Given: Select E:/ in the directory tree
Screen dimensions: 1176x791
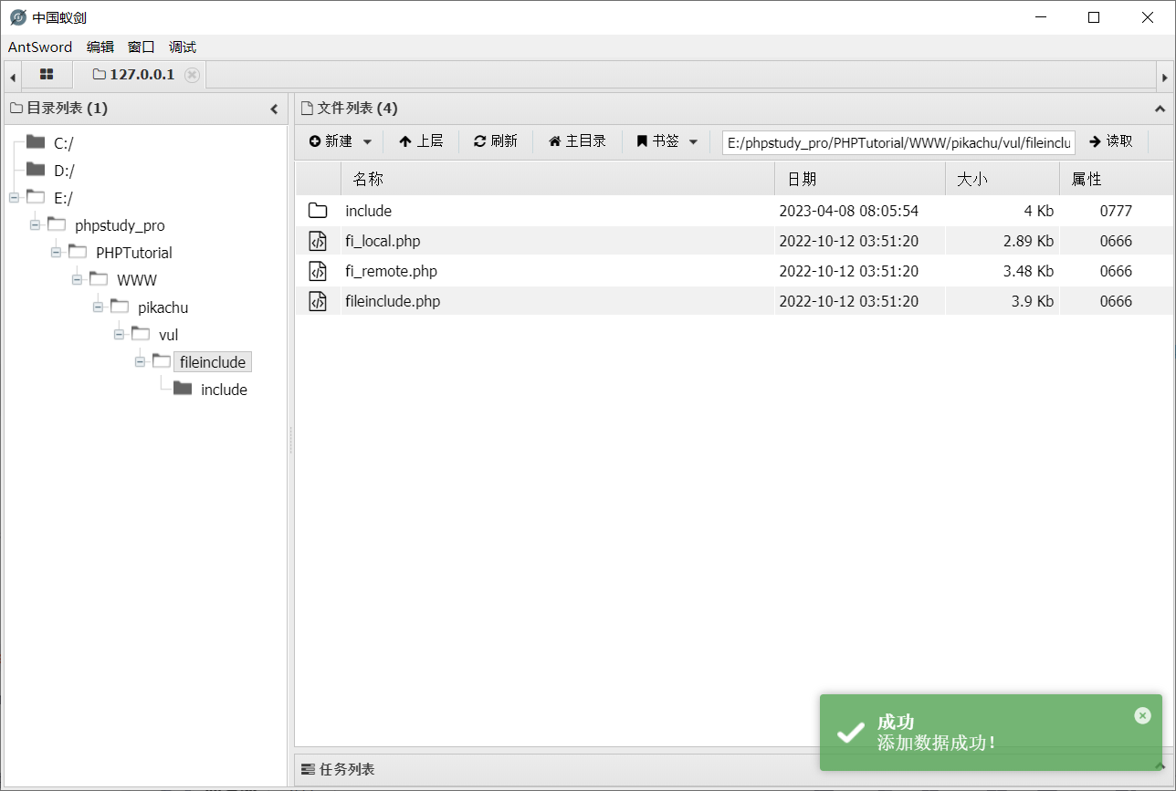Looking at the screenshot, I should coord(63,198).
